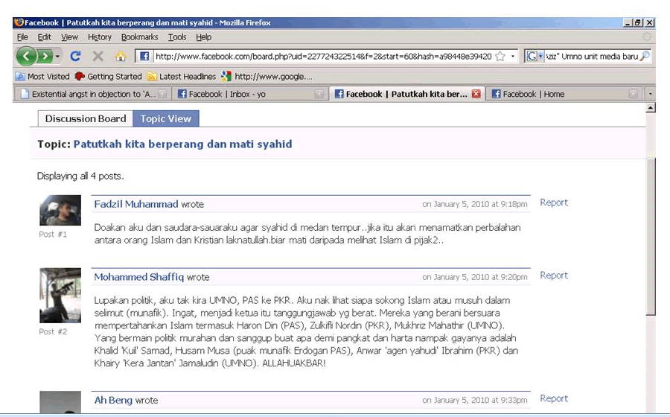Select the Patutkah kita ber... tab

point(407,94)
